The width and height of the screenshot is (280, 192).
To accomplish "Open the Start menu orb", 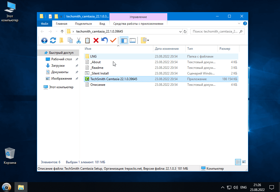I will [x=7, y=187].
